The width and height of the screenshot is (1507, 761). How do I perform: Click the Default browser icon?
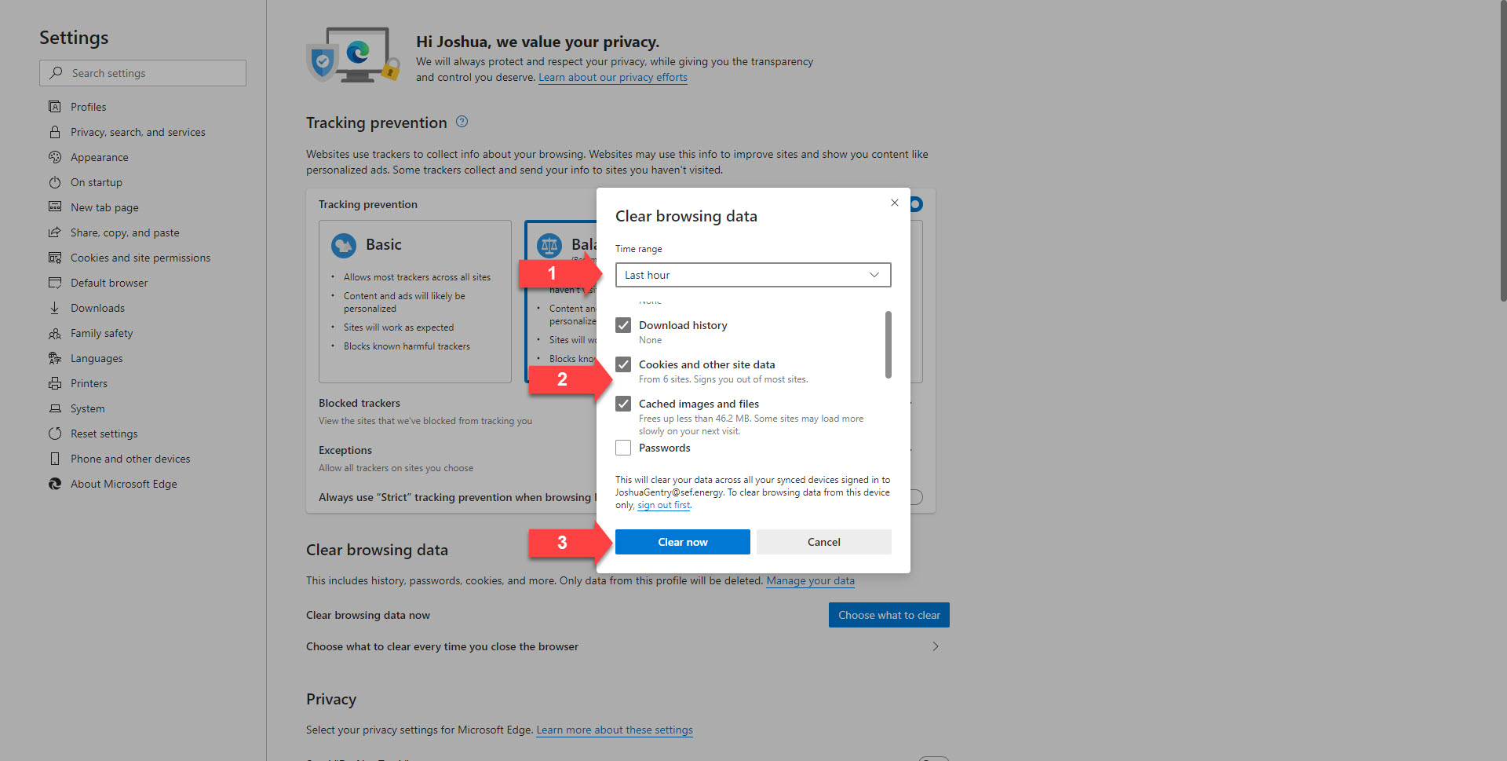click(x=55, y=283)
